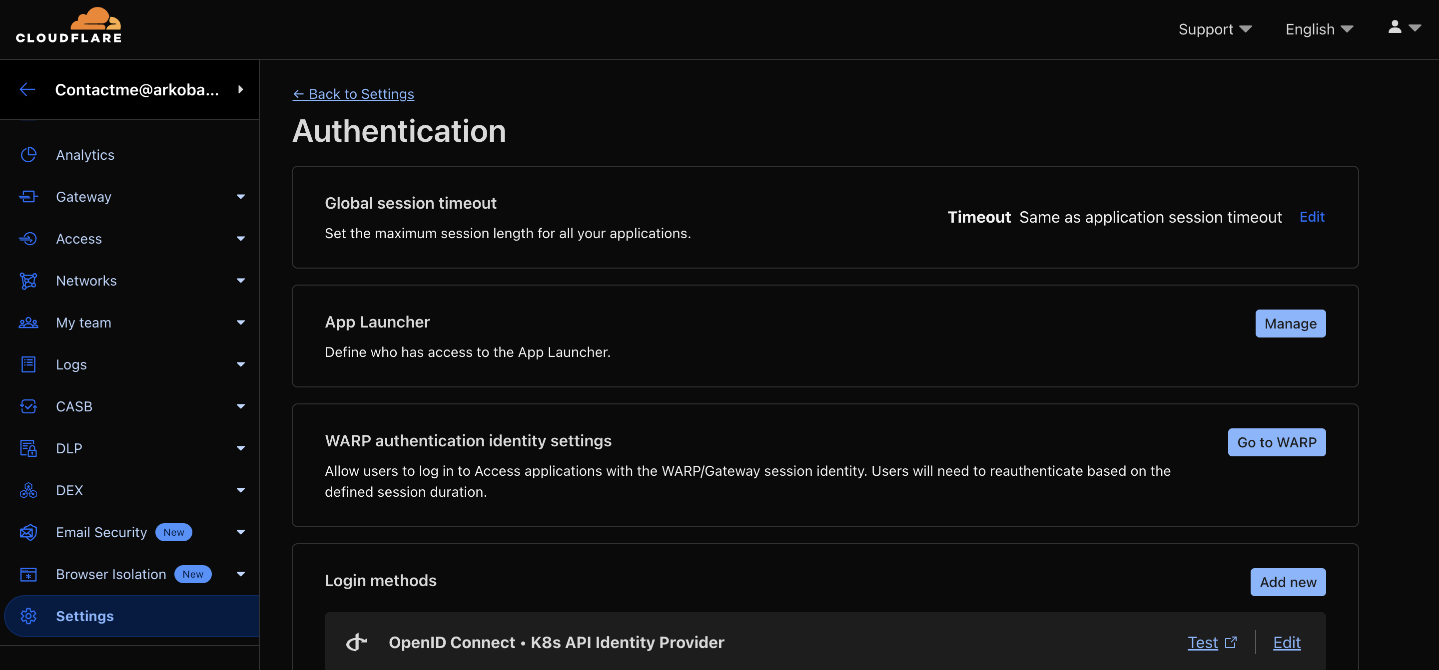This screenshot has width=1439, height=670.
Task: Click the Cloudflare logo
Action: pyautogui.click(x=68, y=24)
